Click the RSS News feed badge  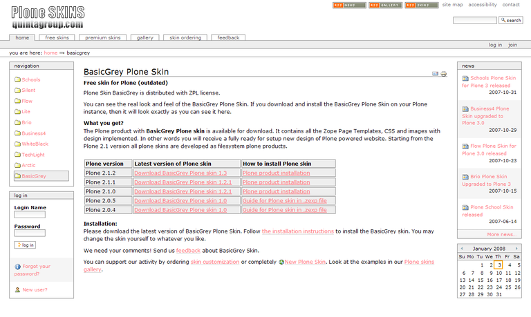349,6
